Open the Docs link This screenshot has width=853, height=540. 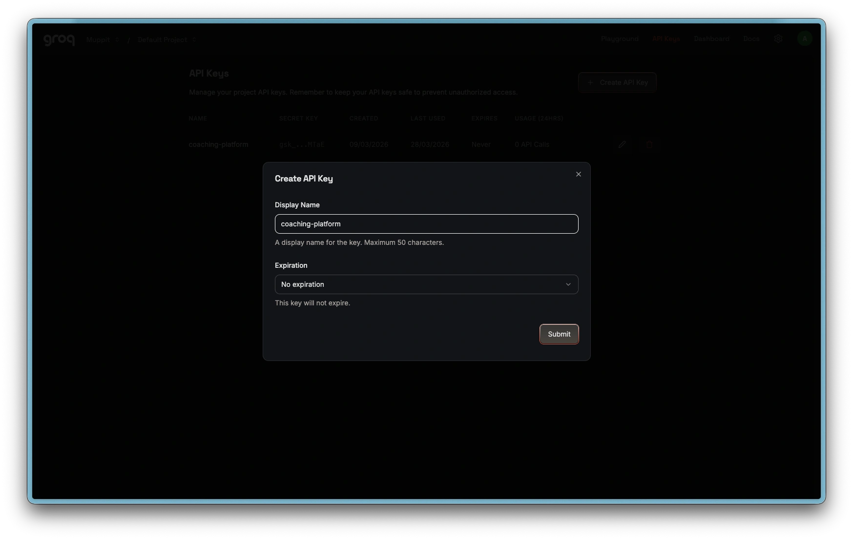(751, 39)
